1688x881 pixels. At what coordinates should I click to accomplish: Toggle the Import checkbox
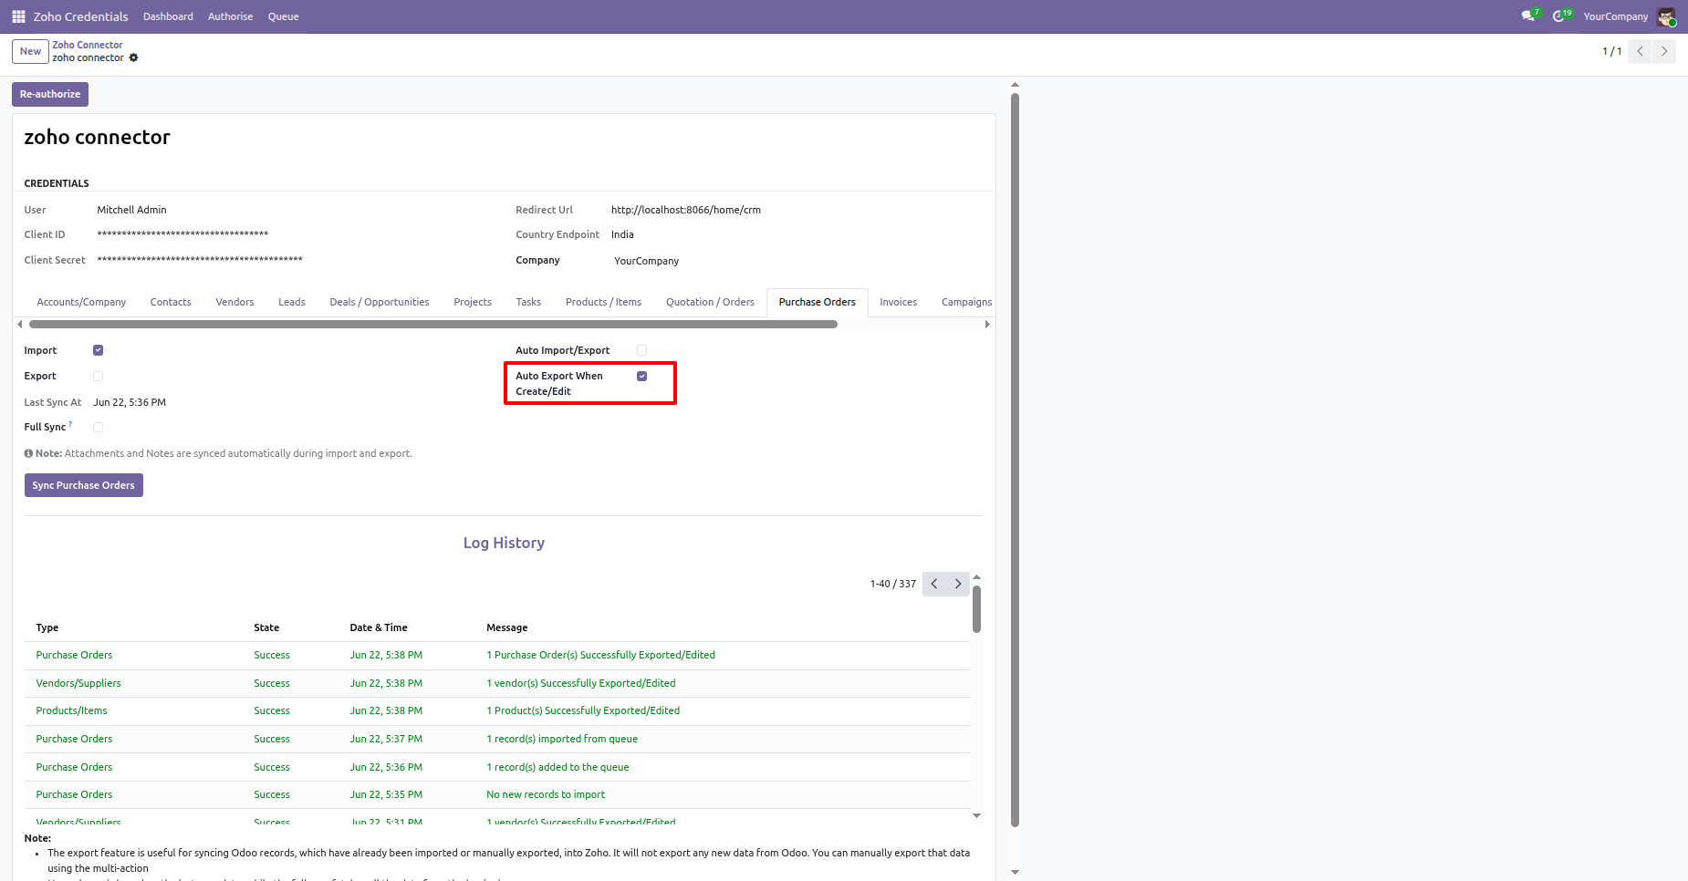99,350
